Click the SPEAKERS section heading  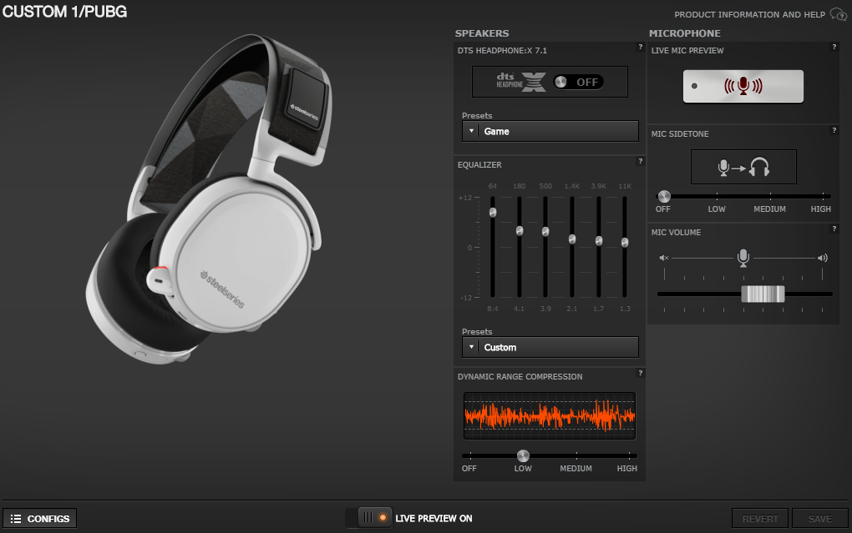click(482, 33)
